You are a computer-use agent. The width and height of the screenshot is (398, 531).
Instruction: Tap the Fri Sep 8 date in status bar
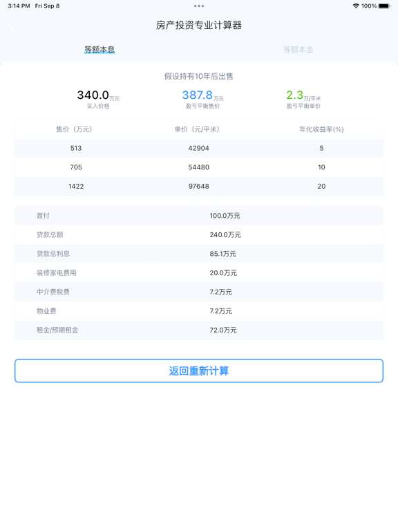click(x=47, y=6)
